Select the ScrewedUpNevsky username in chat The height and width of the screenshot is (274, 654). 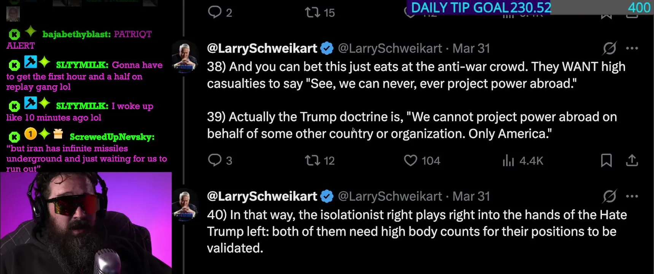coord(112,137)
